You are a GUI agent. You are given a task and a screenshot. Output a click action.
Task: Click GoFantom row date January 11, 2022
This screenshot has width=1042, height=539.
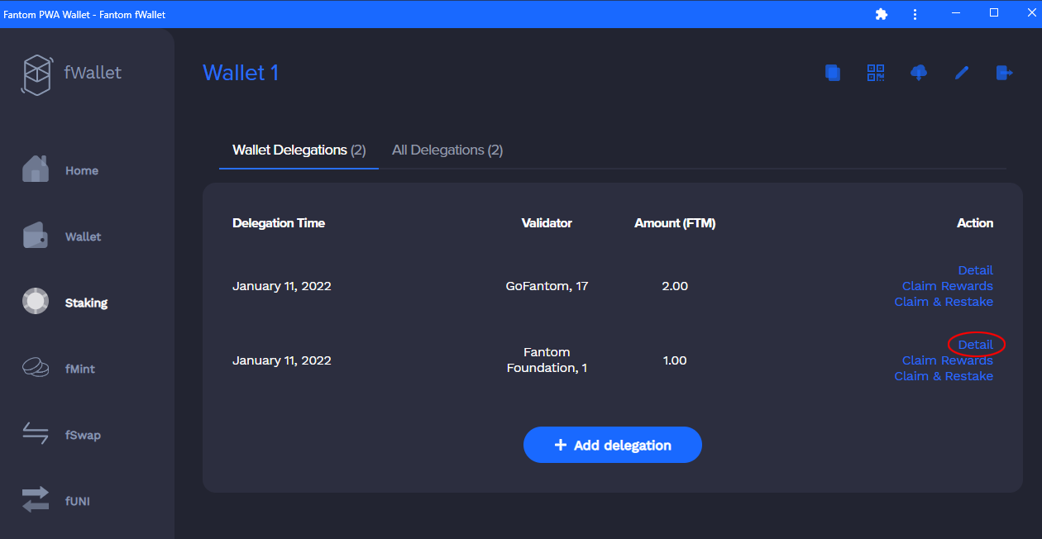click(282, 286)
